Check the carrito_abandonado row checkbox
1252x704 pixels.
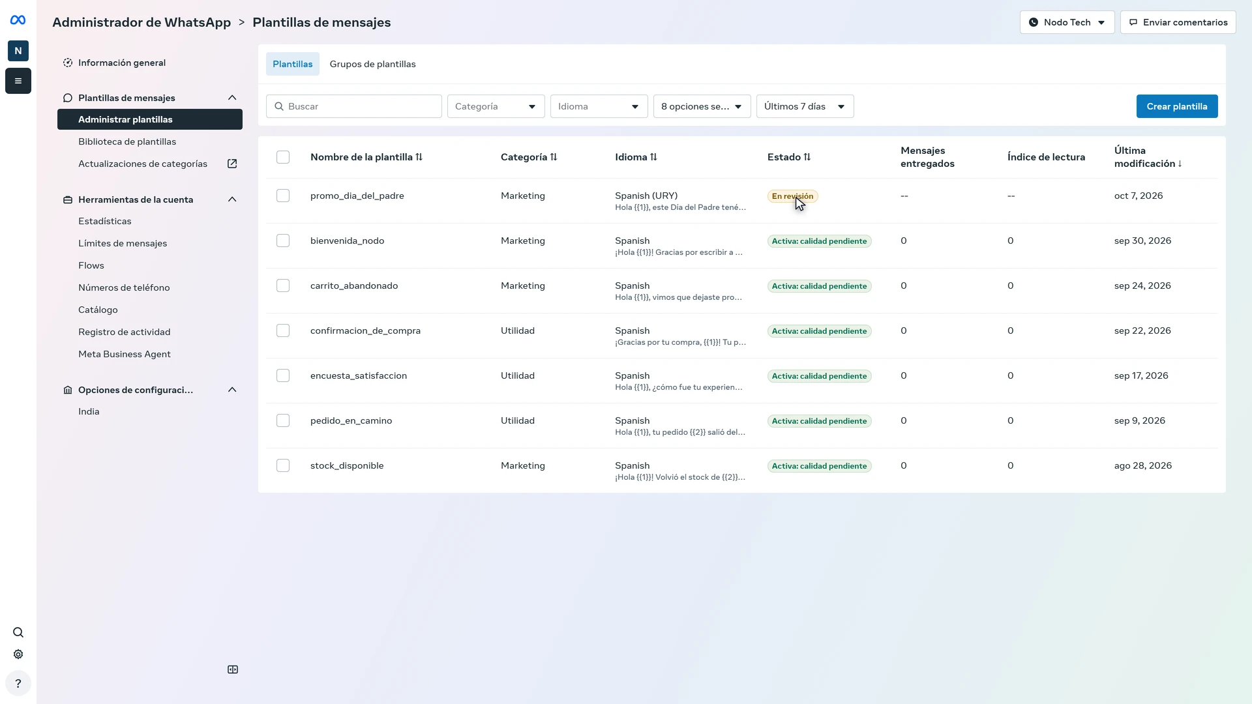point(283,286)
